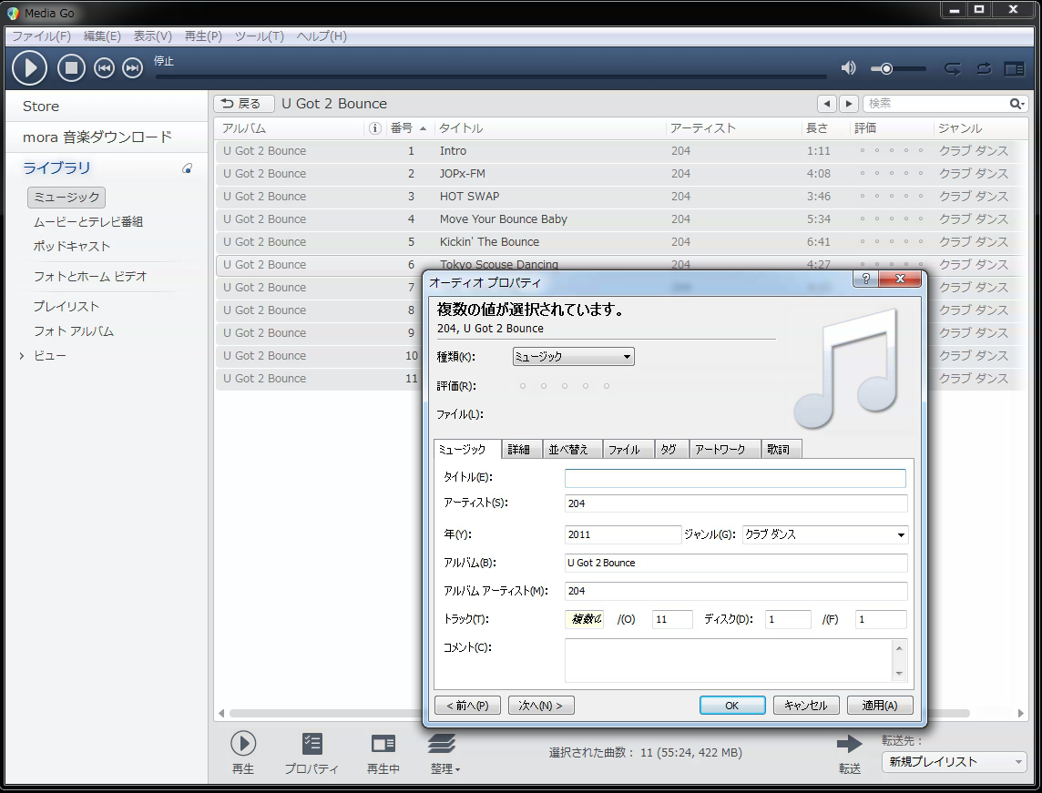Go back with the 戻る button
The image size is (1042, 793).
point(243,104)
